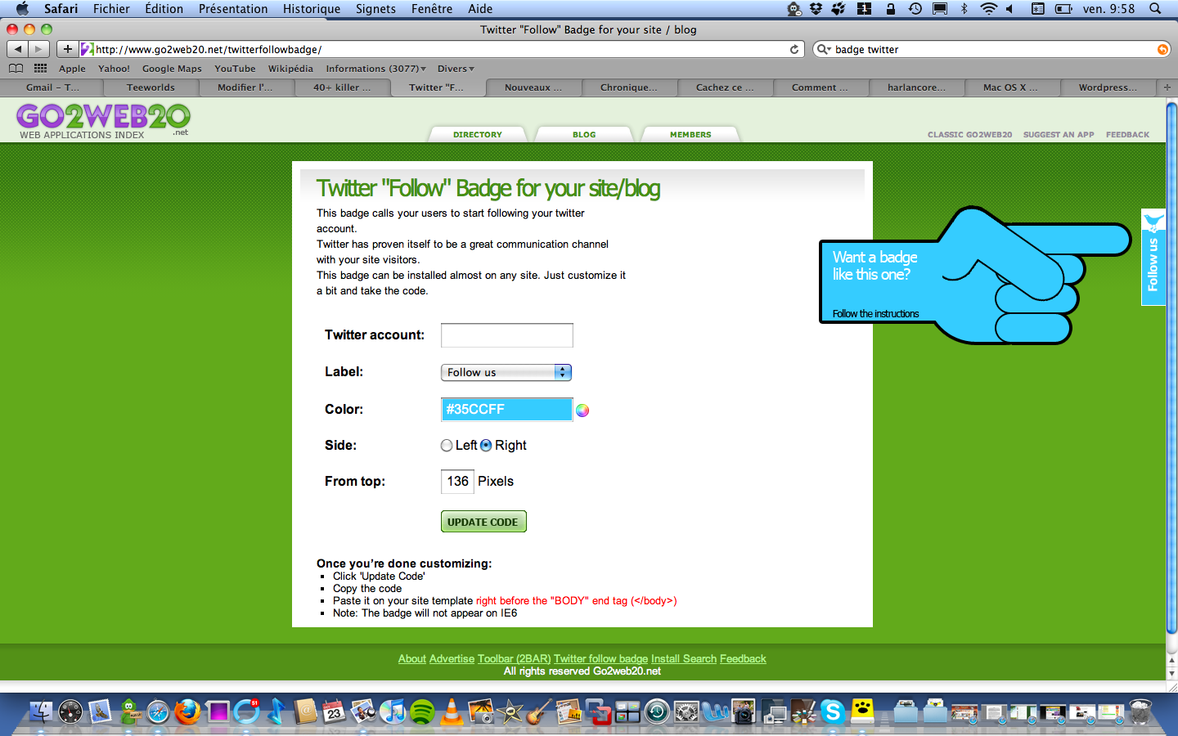
Task: Open the About footer link
Action: point(412,659)
